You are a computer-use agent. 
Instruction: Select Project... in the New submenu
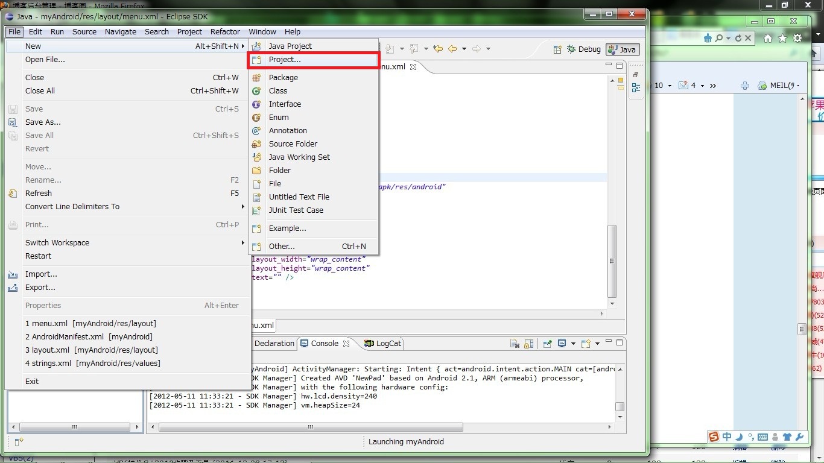coord(313,60)
